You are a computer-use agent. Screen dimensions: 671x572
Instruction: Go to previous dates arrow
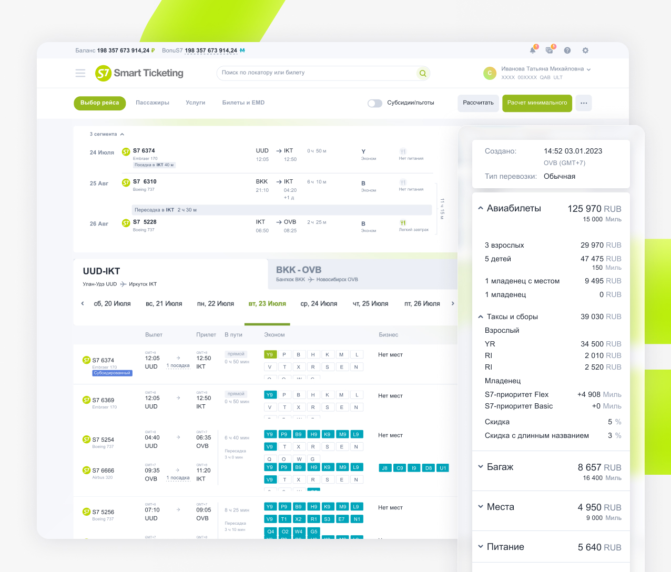(x=83, y=303)
